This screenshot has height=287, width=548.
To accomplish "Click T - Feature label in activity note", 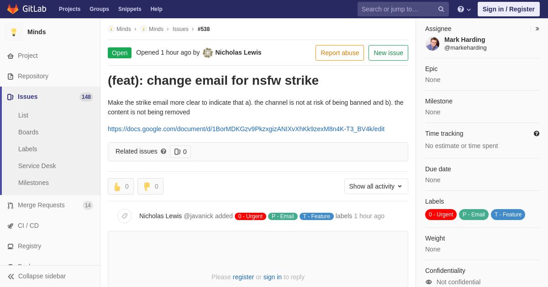I will coord(316,216).
